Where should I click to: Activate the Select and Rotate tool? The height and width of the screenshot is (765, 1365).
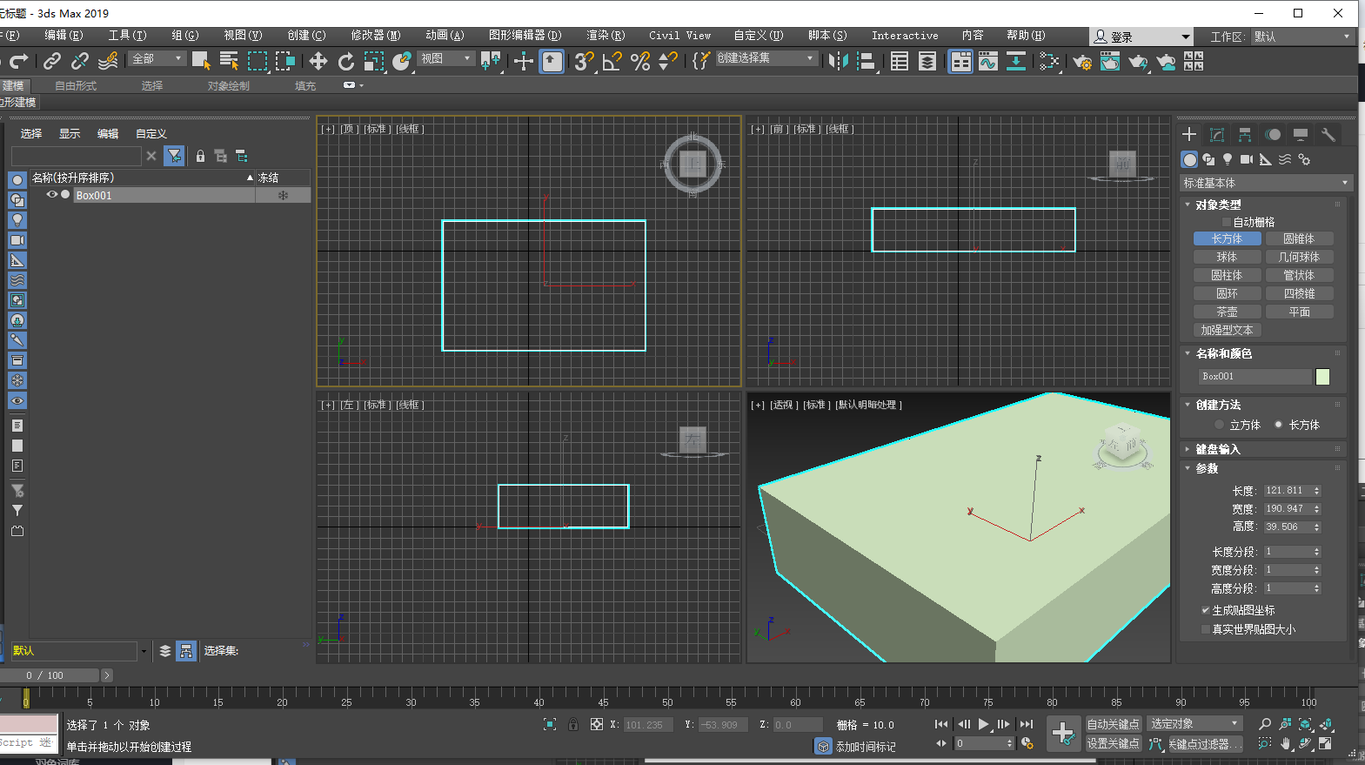(x=346, y=60)
